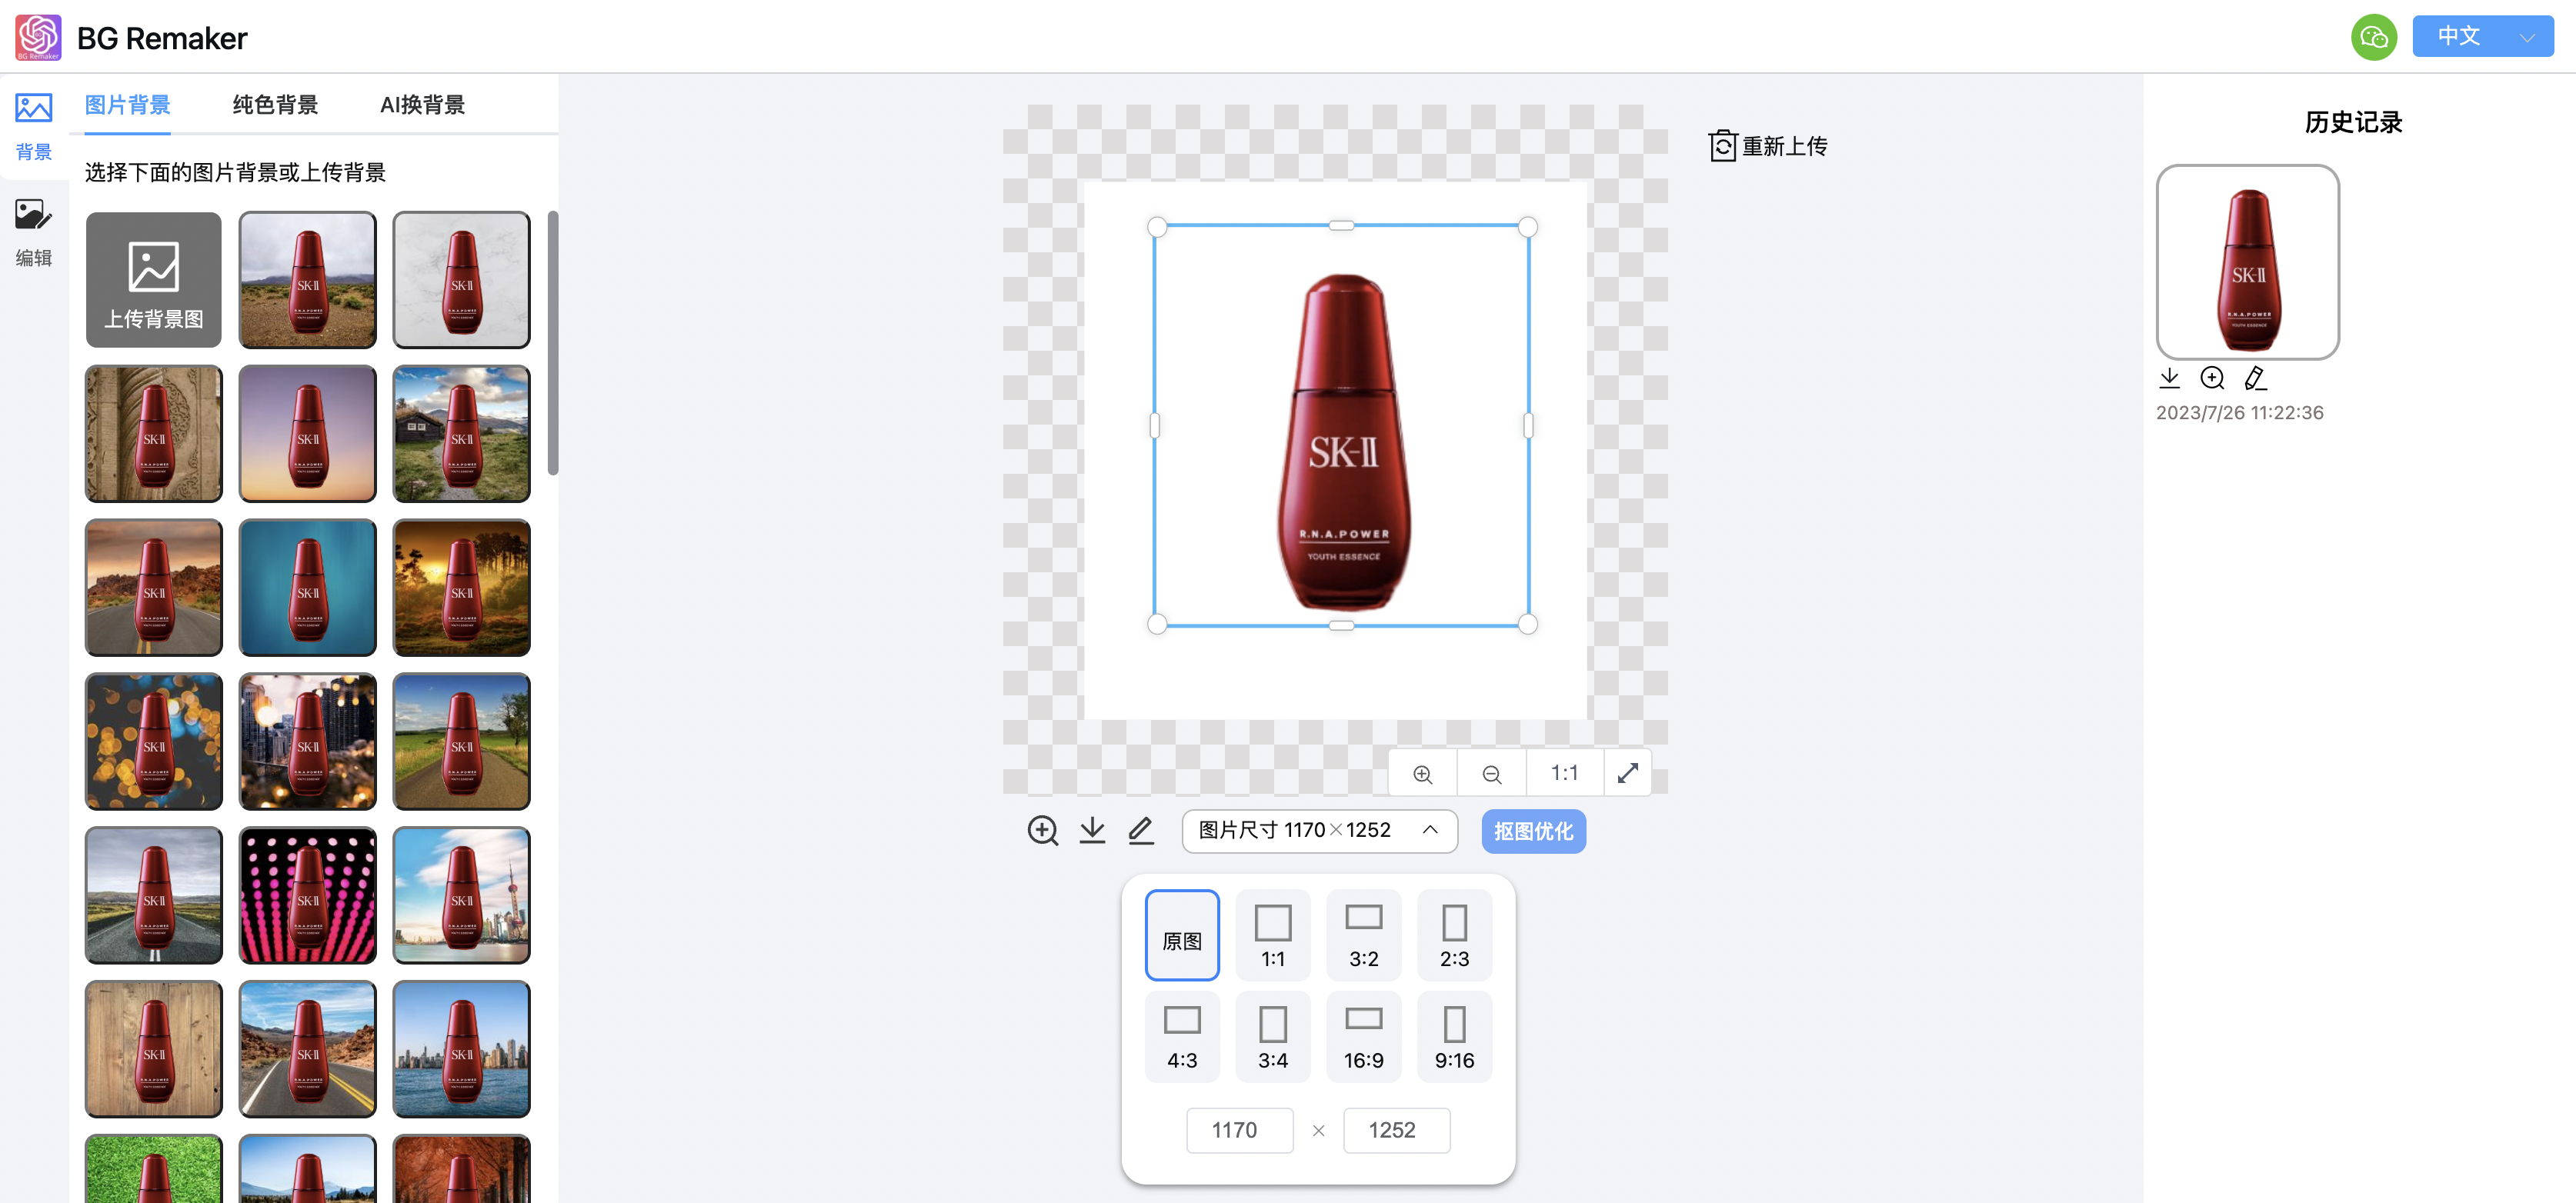Image resolution: width=2576 pixels, height=1203 pixels.
Task: Choose the cloudy highway road background
Action: click(x=153, y=895)
